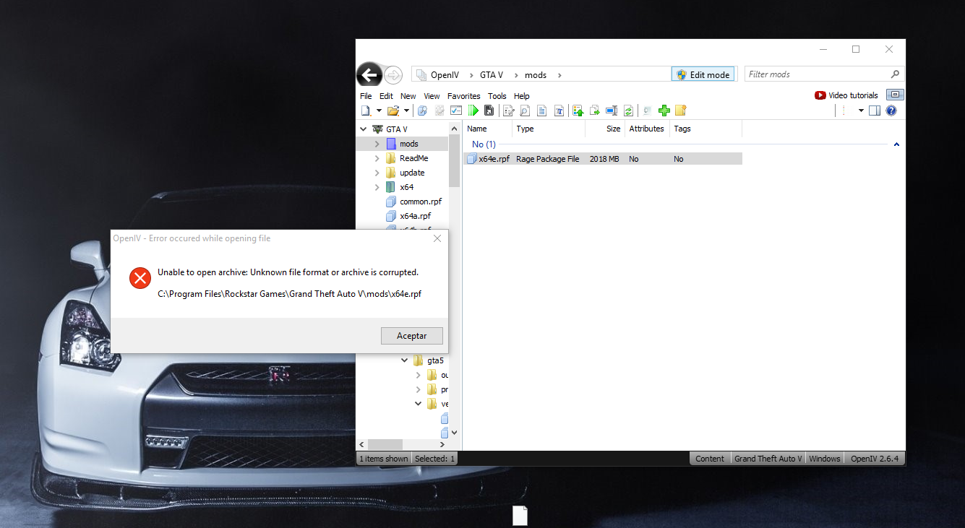Image resolution: width=965 pixels, height=528 pixels.
Task: Click the small window button beside Video tutorials
Action: [895, 95]
